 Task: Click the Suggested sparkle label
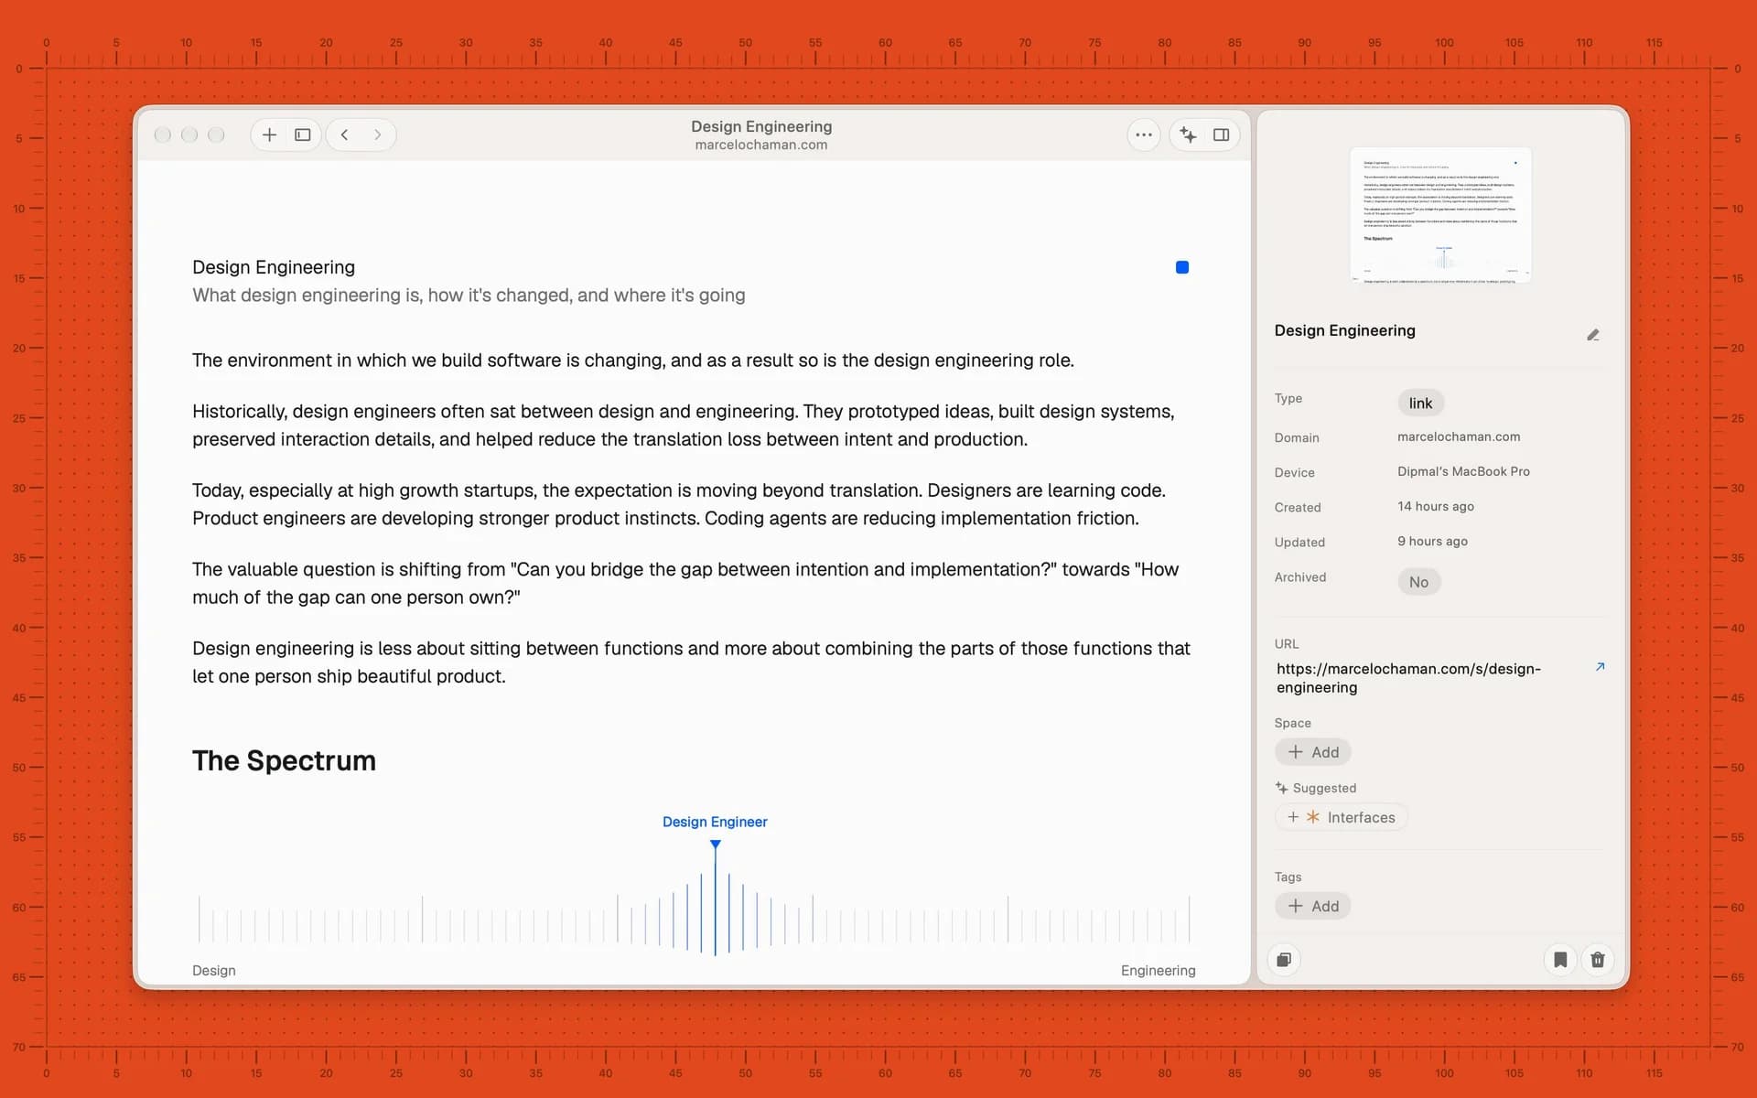coord(1315,788)
